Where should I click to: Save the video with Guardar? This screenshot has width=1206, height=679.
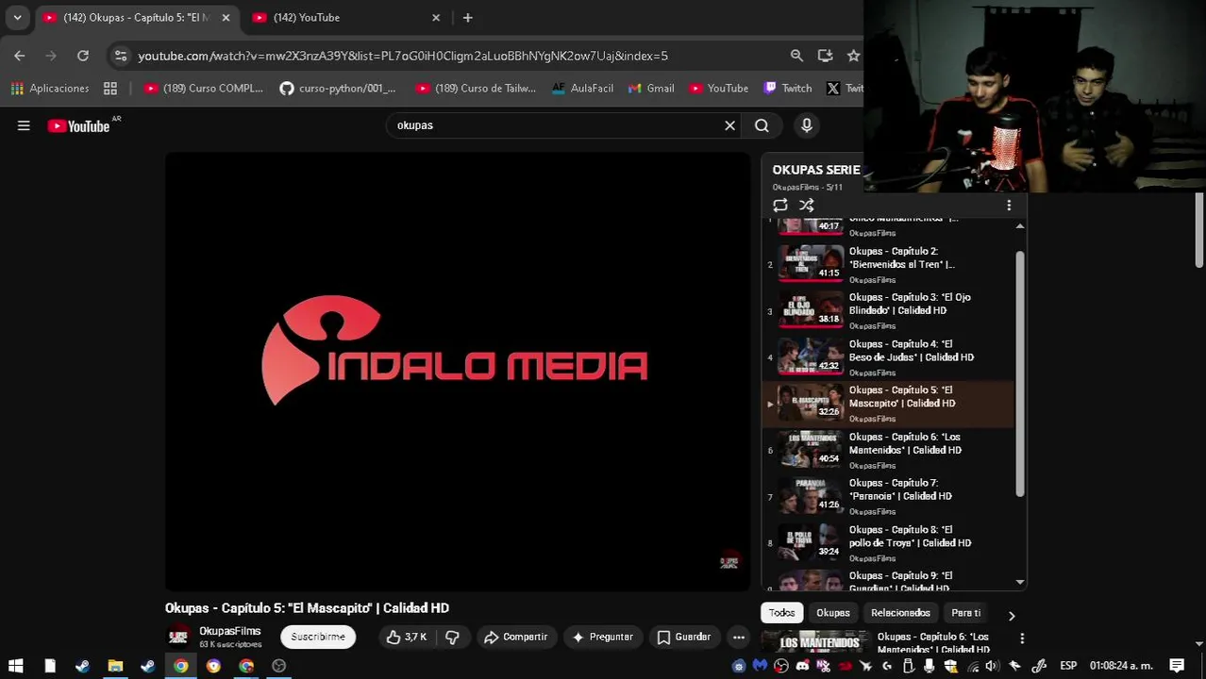684,638
